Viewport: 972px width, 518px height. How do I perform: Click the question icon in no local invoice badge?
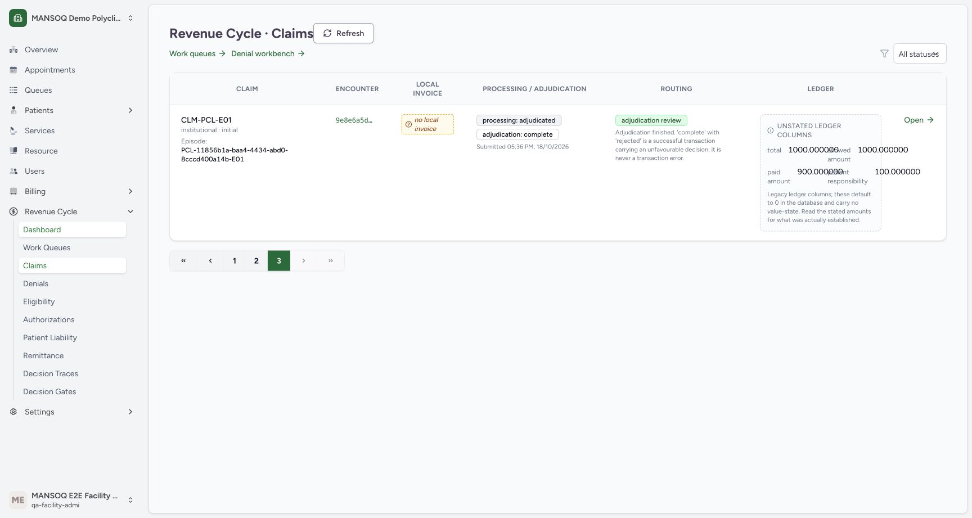(x=409, y=124)
